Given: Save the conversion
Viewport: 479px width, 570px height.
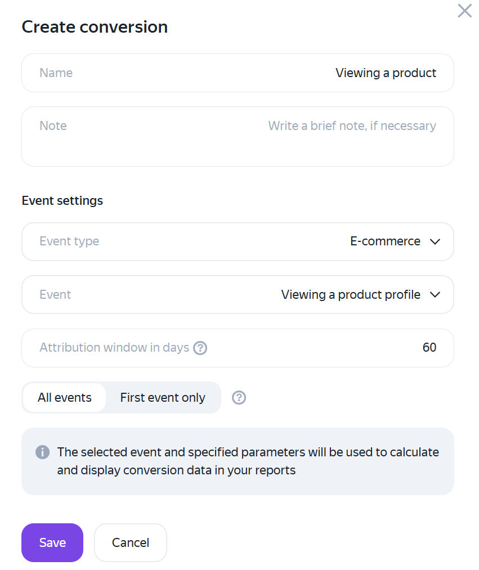Looking at the screenshot, I should point(52,542).
